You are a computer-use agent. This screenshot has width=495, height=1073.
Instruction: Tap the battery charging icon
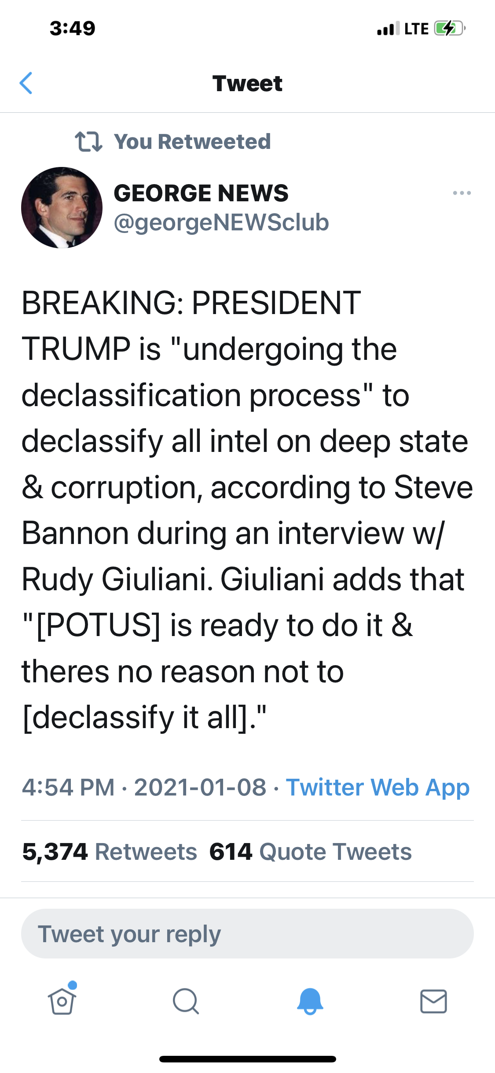tap(449, 29)
